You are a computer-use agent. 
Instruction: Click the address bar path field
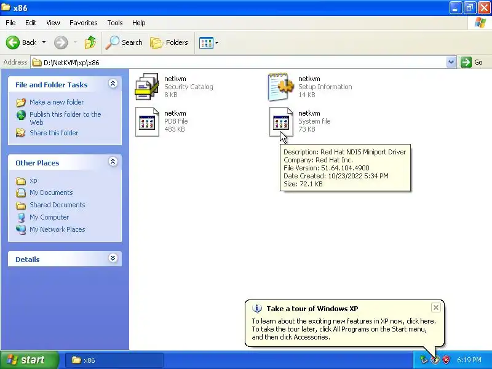pyautogui.click(x=239, y=63)
